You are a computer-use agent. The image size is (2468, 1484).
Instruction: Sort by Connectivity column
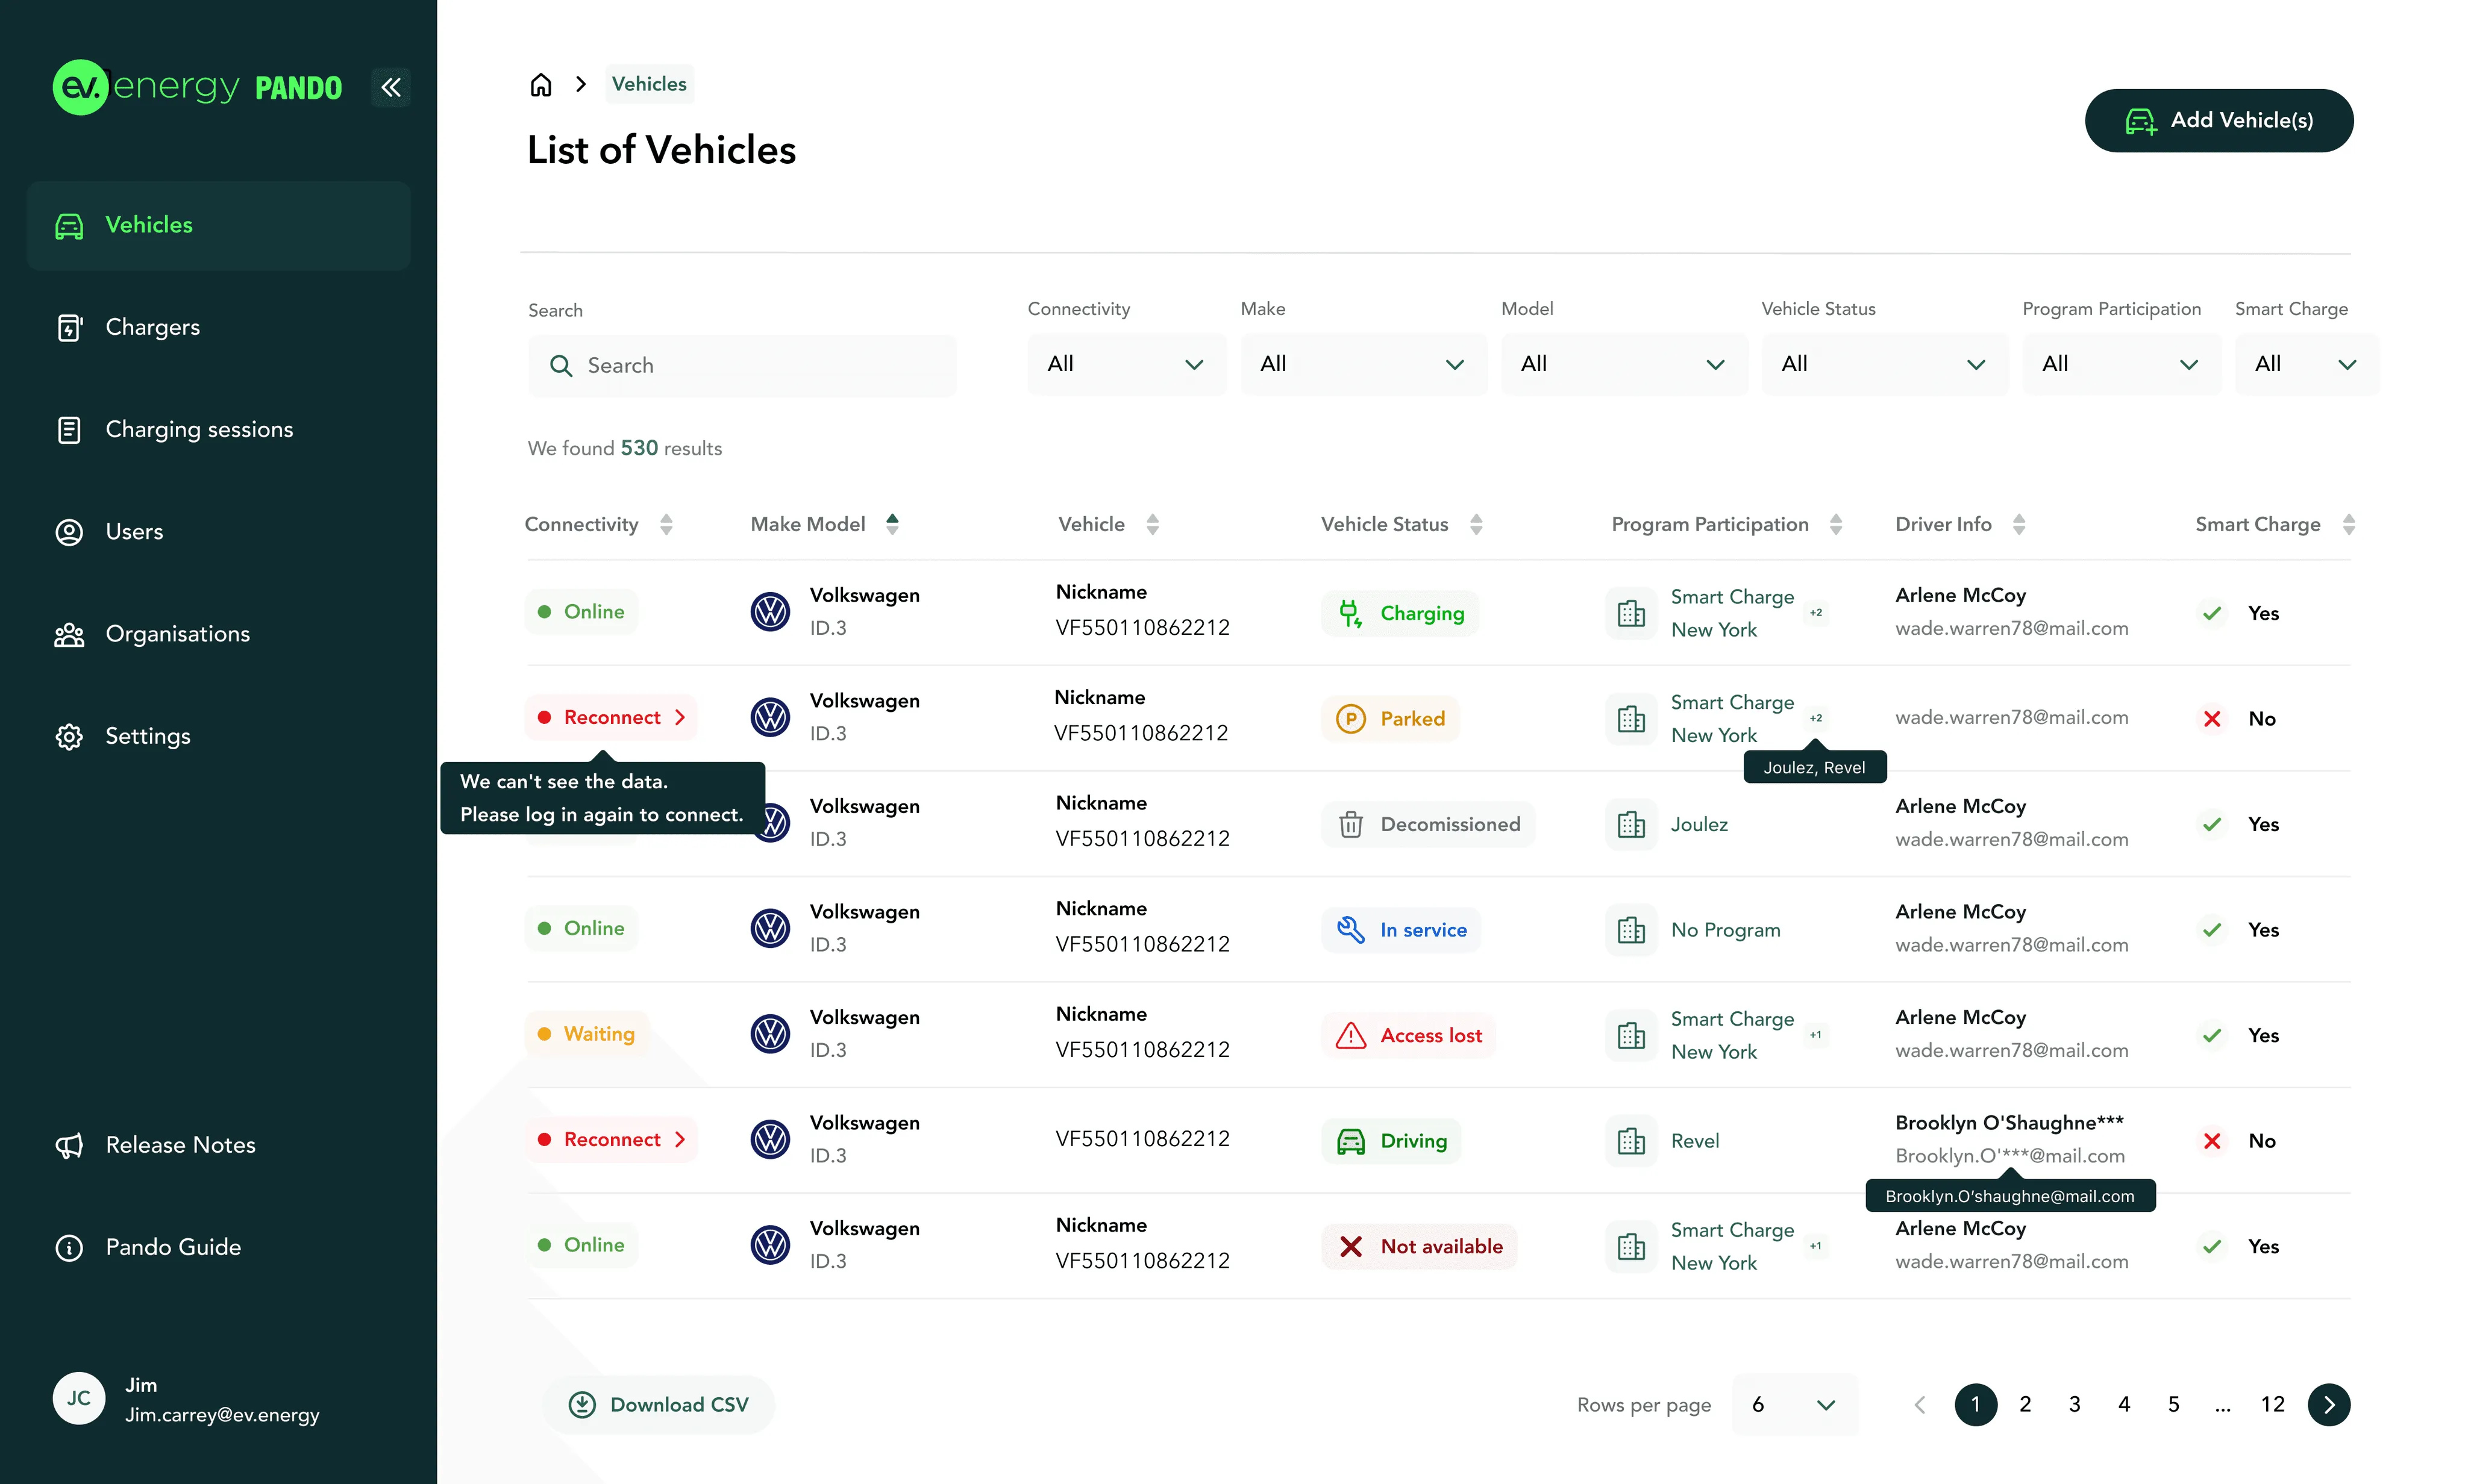tap(666, 524)
